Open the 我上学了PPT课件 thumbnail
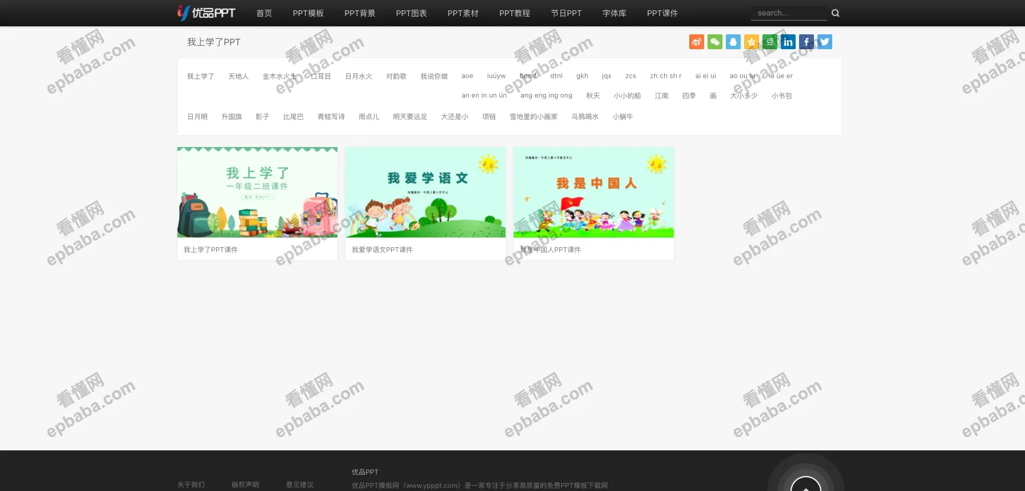The height and width of the screenshot is (491, 1025). tap(257, 192)
